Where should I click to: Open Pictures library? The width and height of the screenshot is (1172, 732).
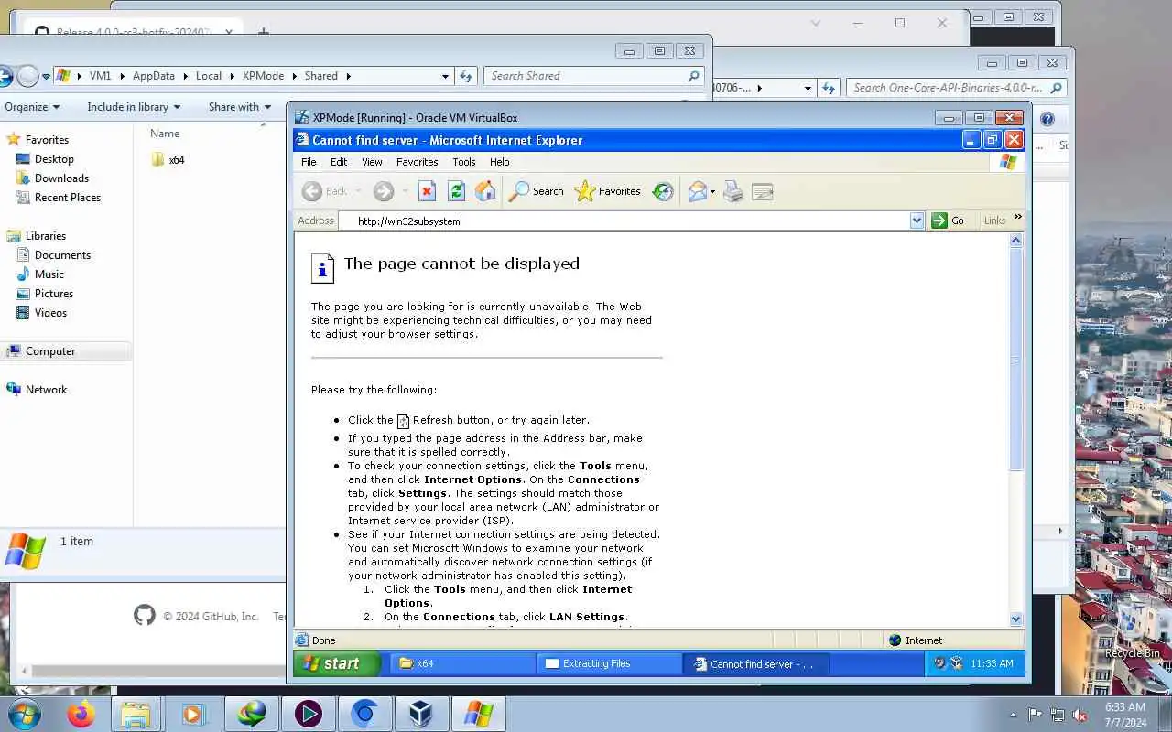pyautogui.click(x=54, y=294)
